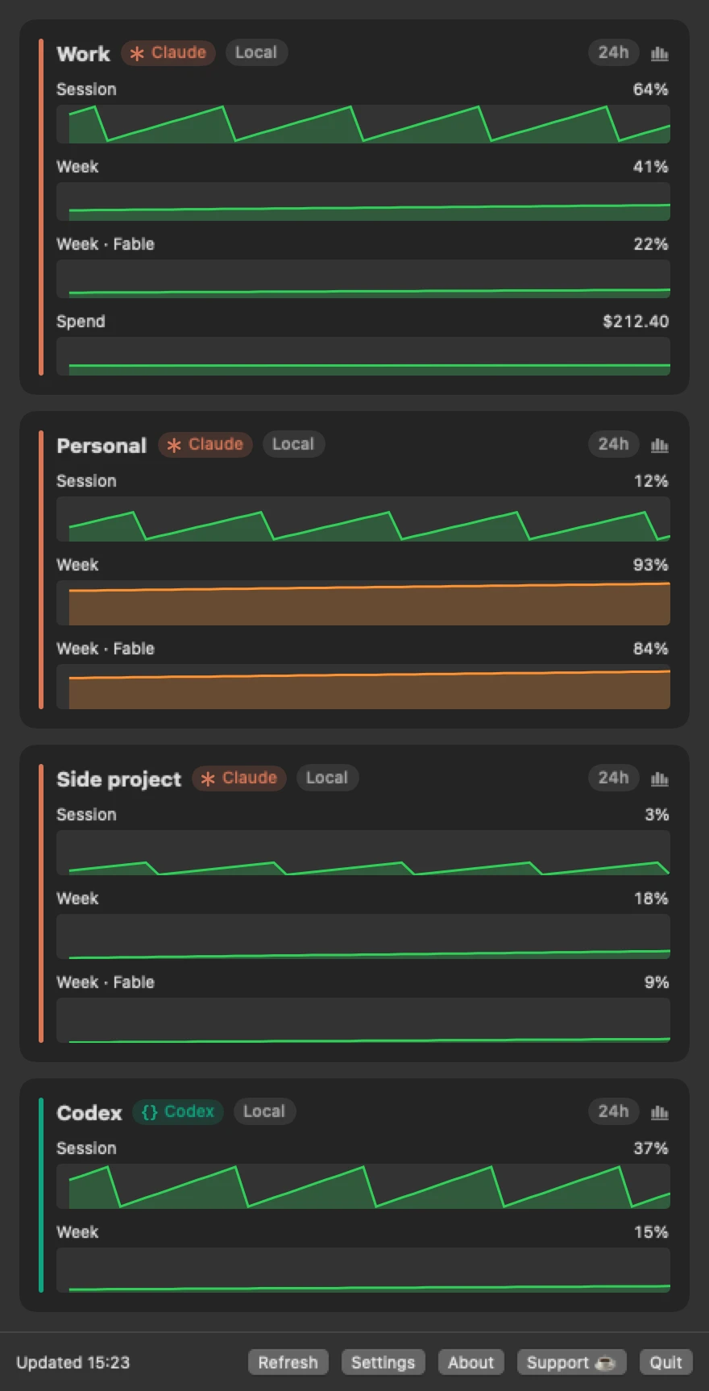Click the Spend label in Work card
709x1391 pixels.
click(x=81, y=322)
